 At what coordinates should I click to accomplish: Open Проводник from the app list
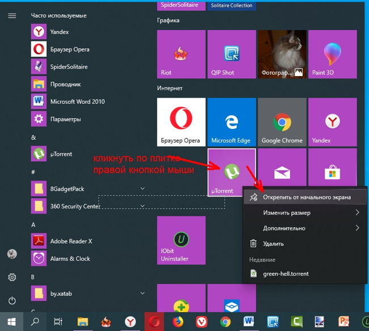pos(87,84)
